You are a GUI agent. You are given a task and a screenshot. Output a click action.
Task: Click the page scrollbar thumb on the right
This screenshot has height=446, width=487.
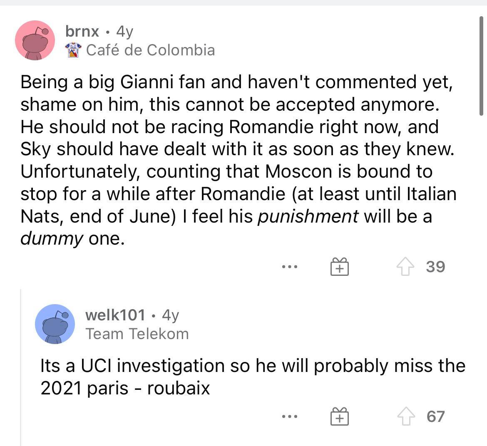(482, 67)
